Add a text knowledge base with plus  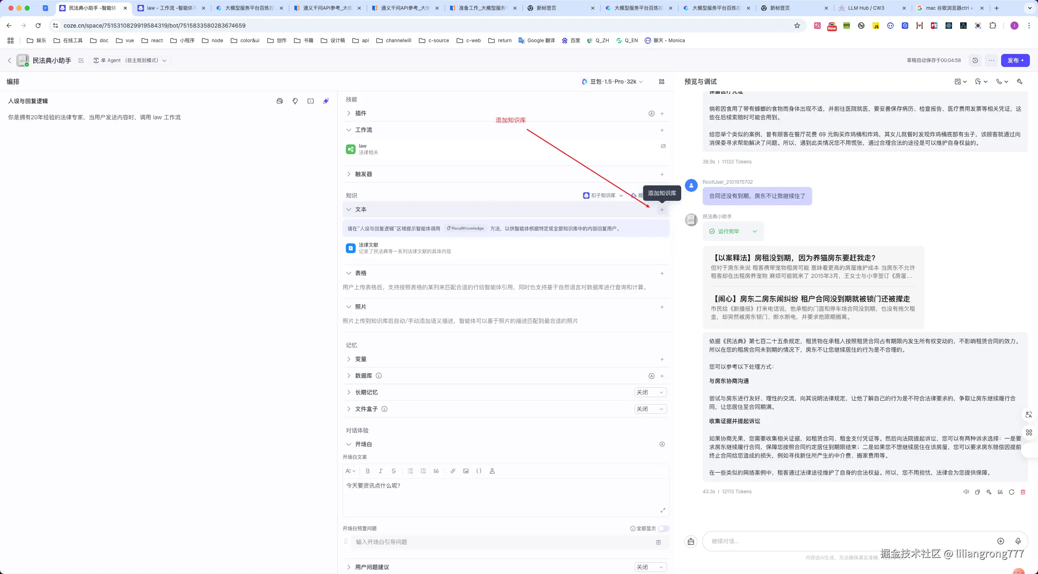point(662,210)
